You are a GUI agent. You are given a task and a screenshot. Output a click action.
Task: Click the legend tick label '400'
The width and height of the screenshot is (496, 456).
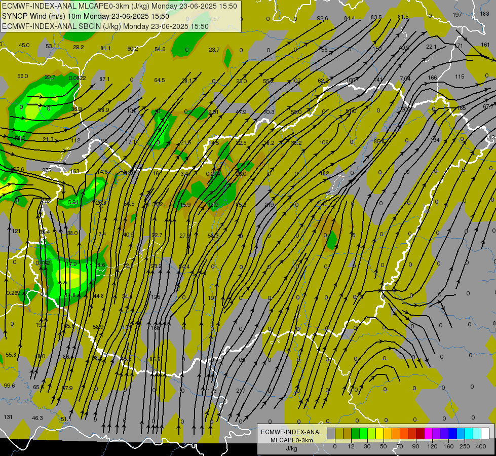click(x=481, y=446)
